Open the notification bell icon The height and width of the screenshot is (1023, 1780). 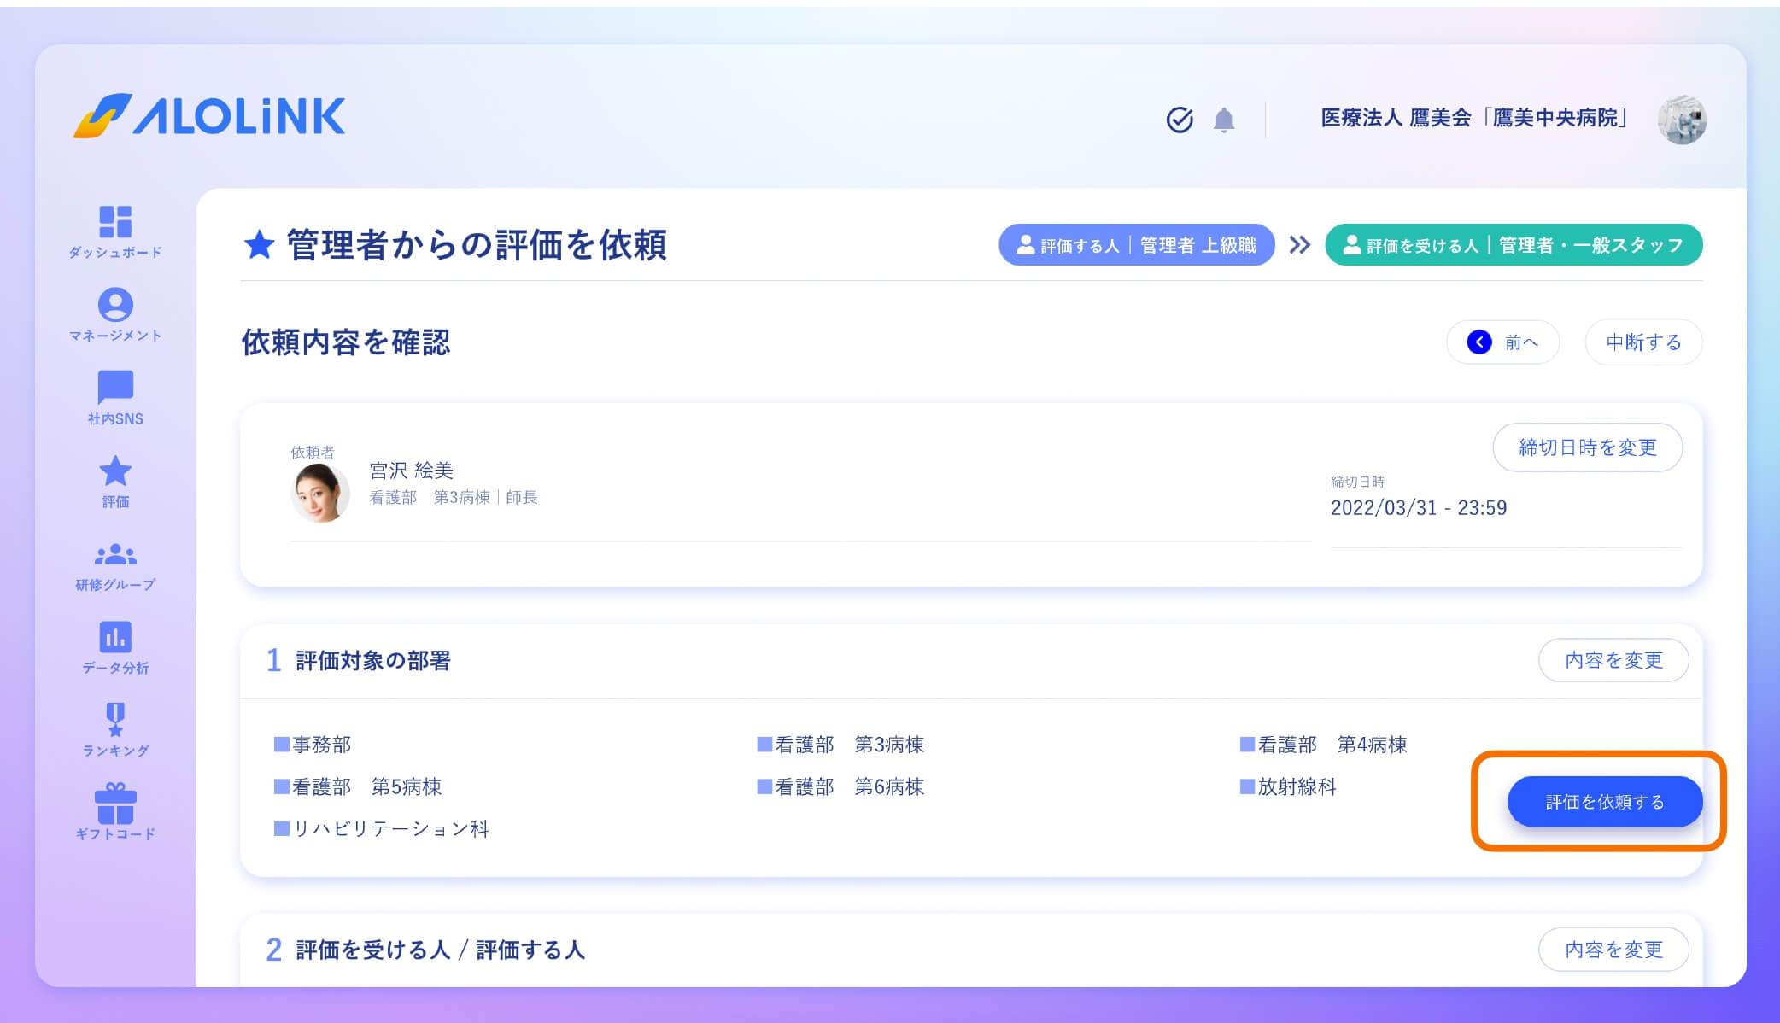(x=1225, y=120)
